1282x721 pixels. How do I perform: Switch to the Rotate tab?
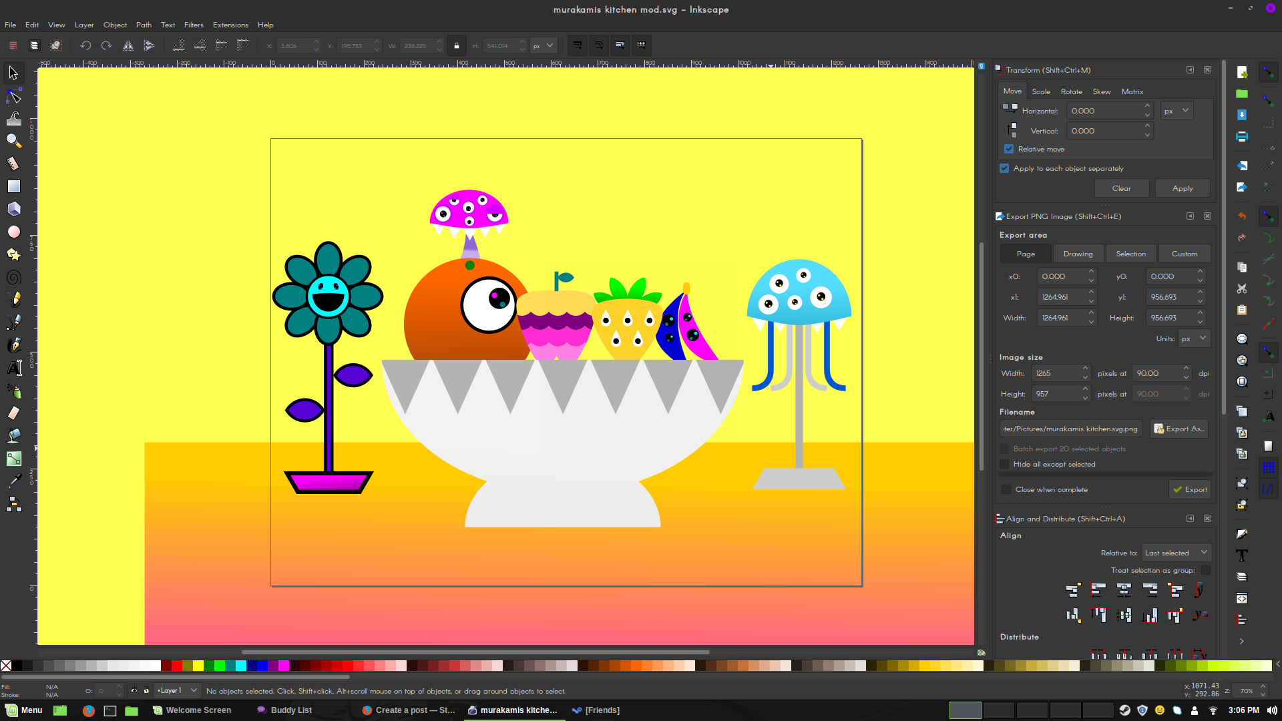1071,91
